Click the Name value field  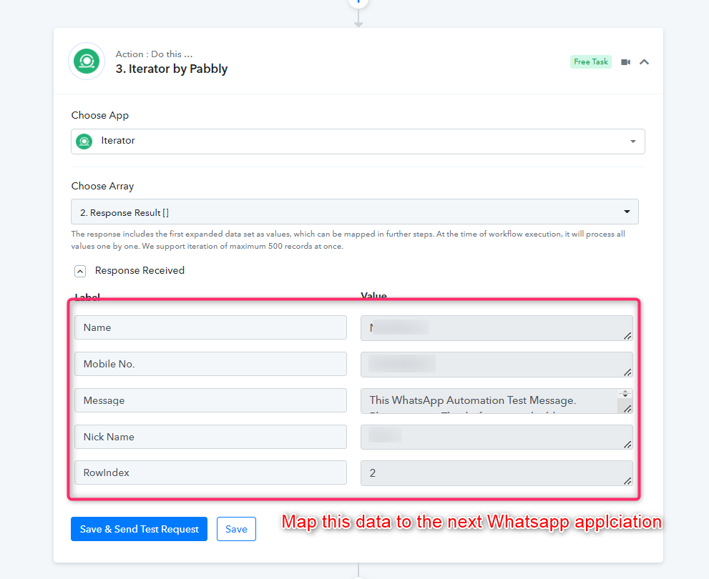point(497,328)
